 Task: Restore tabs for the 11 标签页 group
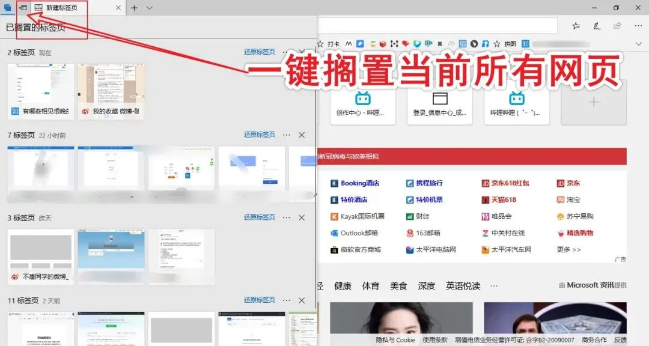coord(260,300)
